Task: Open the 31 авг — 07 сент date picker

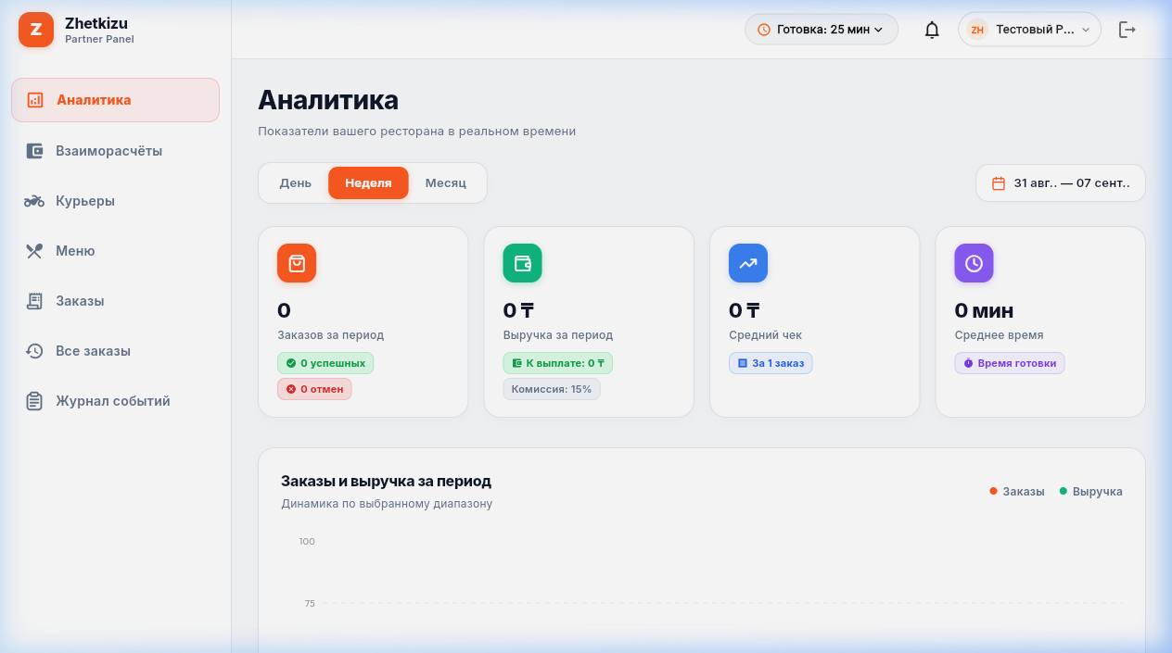Action: pos(1061,183)
